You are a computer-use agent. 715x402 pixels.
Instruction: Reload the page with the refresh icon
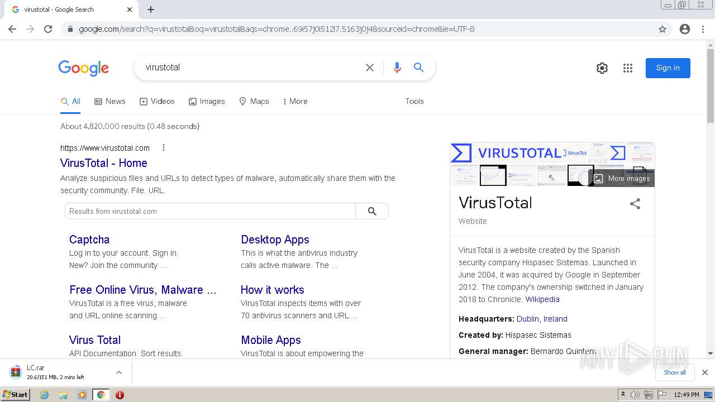pos(48,29)
